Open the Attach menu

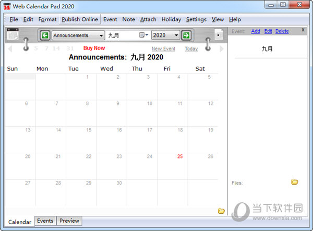[x=148, y=19]
